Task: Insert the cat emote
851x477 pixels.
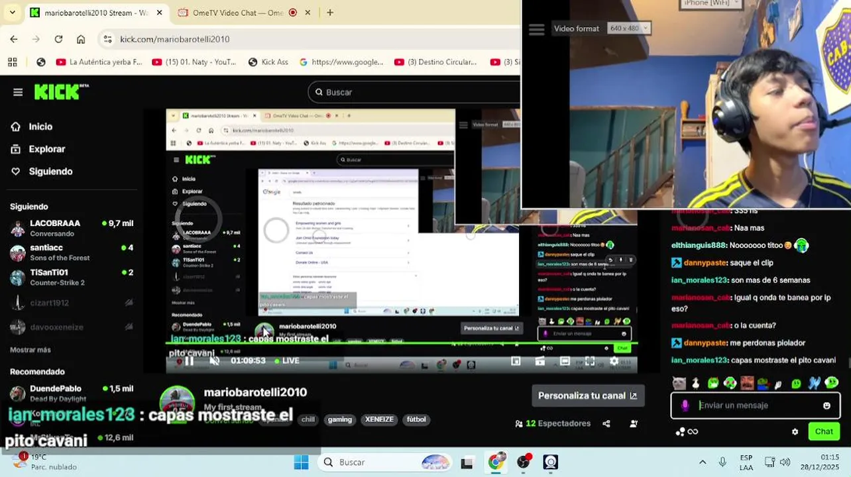Action: [x=679, y=383]
